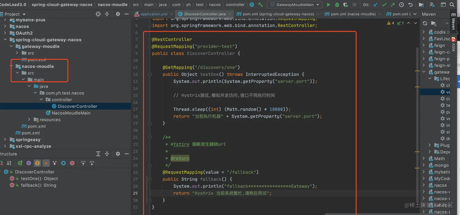Screen dimensions: 460x215
Task: Open the Translate icon in toolbar
Action: [432, 5]
